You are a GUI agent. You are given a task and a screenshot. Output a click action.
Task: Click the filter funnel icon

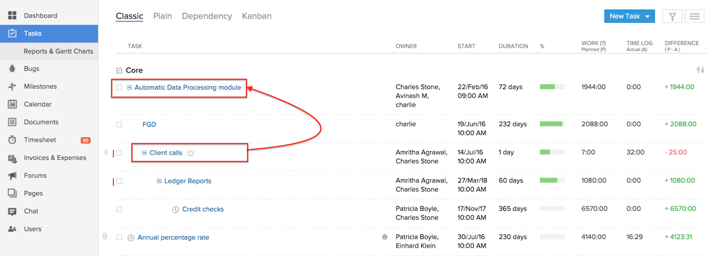672,16
